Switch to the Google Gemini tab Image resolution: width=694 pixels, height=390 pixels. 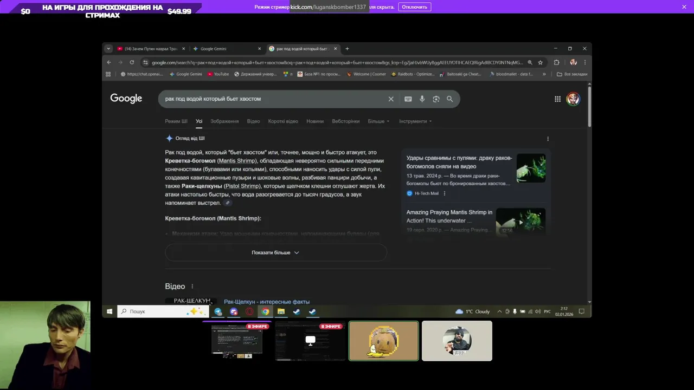(x=226, y=49)
